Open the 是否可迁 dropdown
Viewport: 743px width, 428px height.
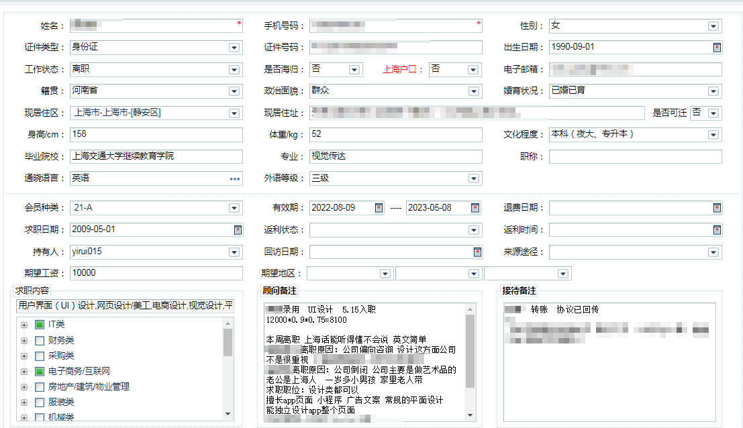[x=713, y=113]
